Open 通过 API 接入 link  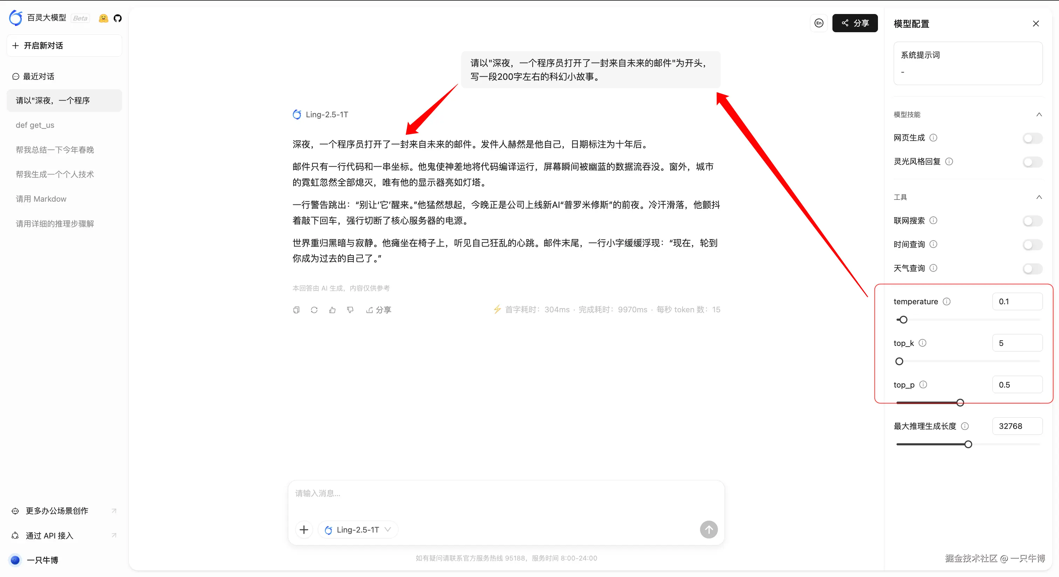(x=49, y=535)
